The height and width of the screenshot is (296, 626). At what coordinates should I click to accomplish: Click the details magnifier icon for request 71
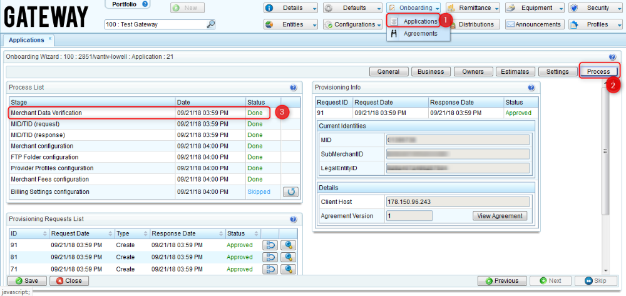289,269
